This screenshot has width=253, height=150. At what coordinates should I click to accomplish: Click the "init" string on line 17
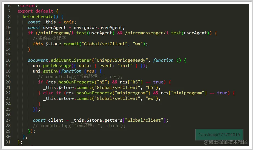125,66
